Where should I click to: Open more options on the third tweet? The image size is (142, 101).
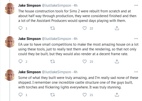136,72
